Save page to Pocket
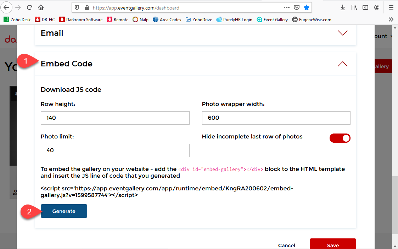The image size is (398, 249). pyautogui.click(x=297, y=7)
